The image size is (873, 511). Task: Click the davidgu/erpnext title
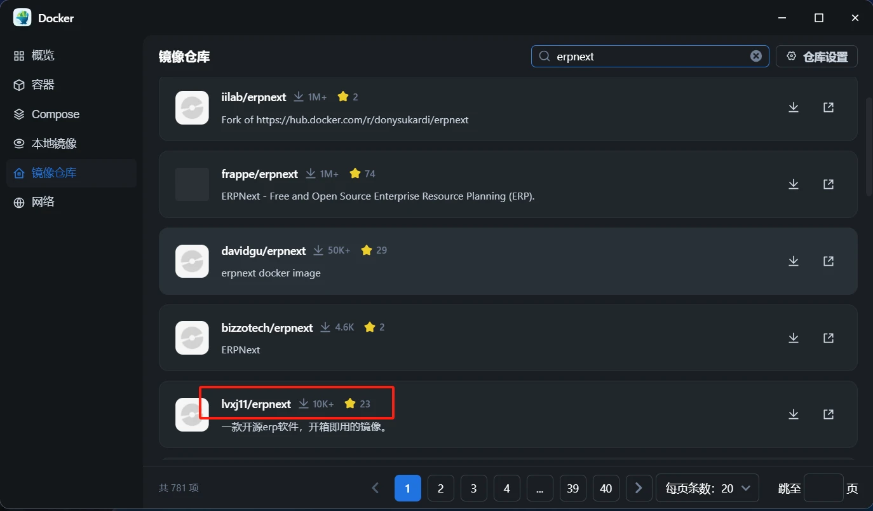tap(264, 250)
